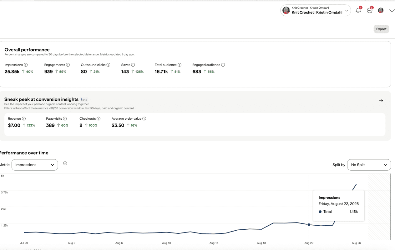The image size is (395, 250).
Task: Open the Split by No Split dropdown
Action: [x=369, y=165]
